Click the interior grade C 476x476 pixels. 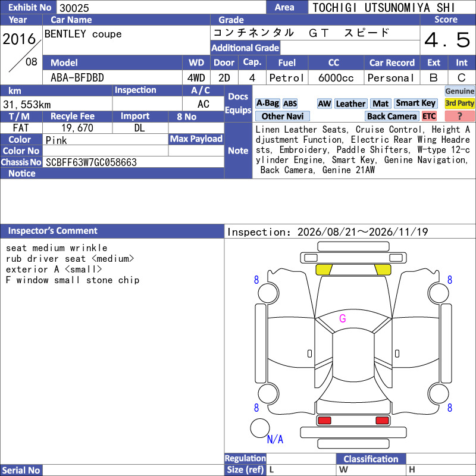coord(462,78)
